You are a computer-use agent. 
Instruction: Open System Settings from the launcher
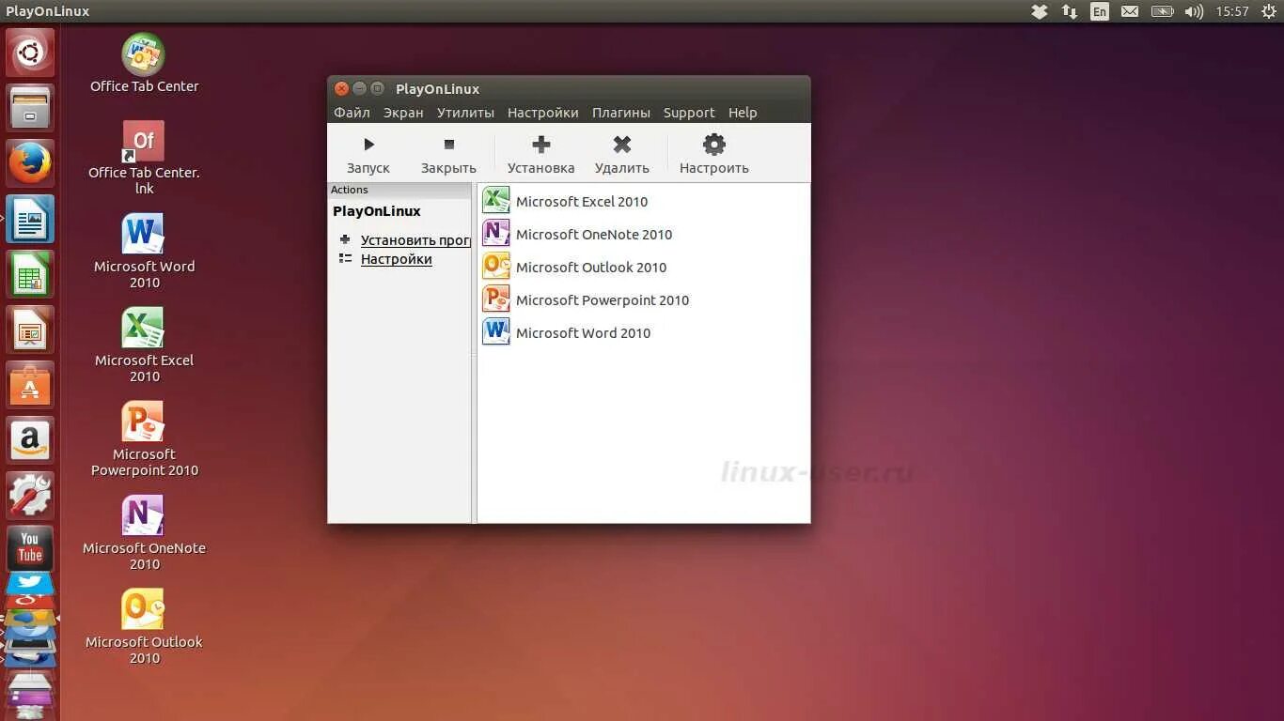30,496
